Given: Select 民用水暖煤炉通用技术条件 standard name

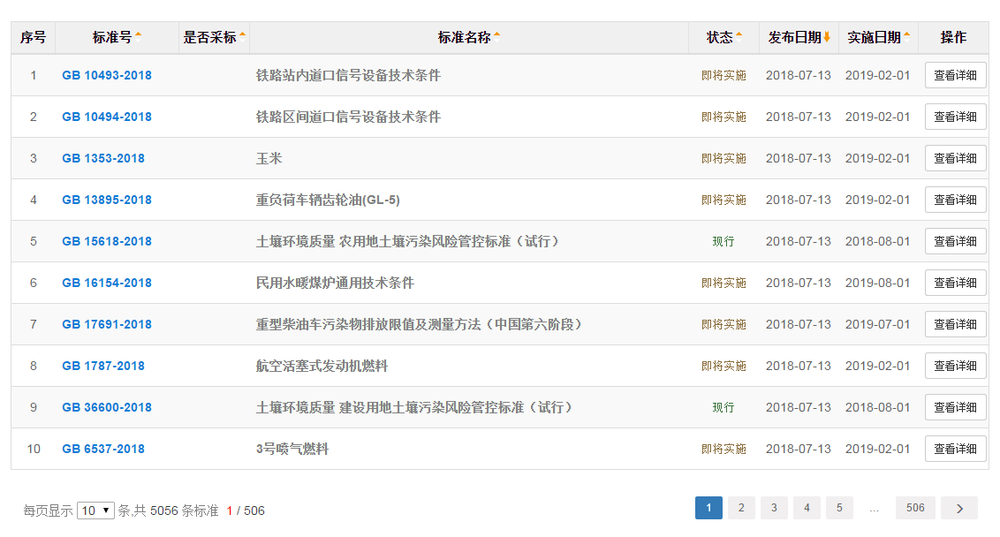Looking at the screenshot, I should tap(335, 283).
